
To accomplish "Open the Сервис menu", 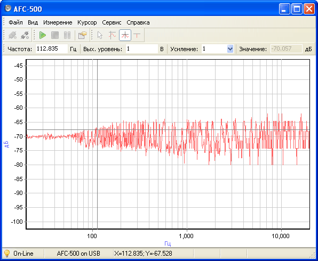I will click(x=112, y=22).
